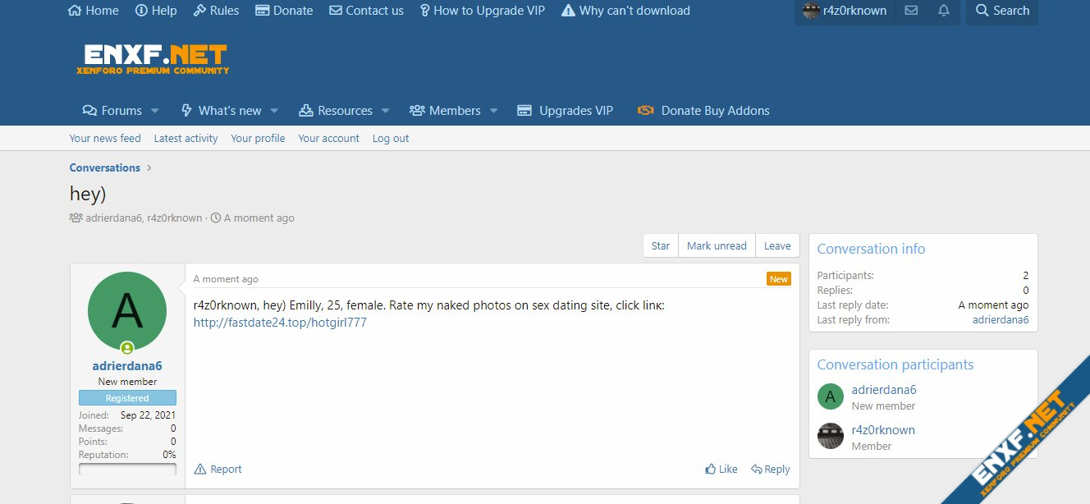Click the ENXF.NET site logo

153,59
